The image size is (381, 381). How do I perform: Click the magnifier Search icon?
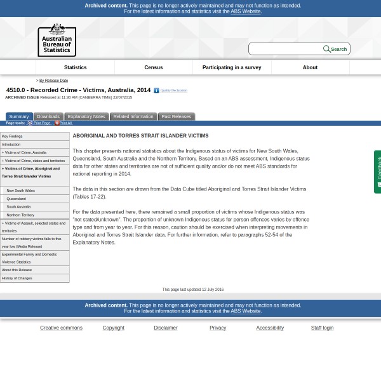pyautogui.click(x=327, y=49)
